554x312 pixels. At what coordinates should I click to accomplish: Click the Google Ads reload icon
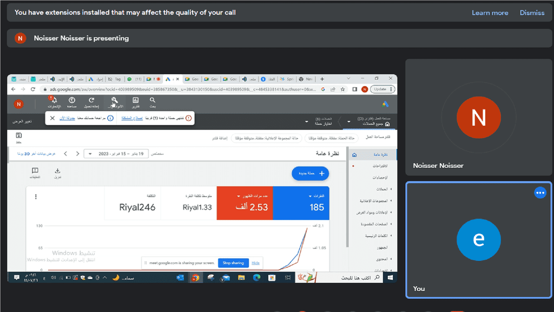[x=91, y=100]
